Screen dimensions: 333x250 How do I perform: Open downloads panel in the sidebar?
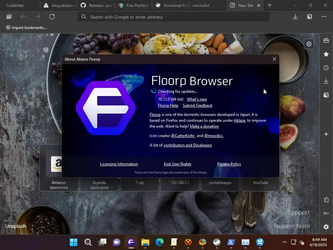326,81
